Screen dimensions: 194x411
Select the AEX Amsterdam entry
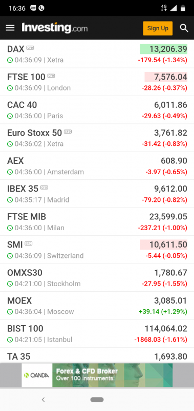pos(97,166)
